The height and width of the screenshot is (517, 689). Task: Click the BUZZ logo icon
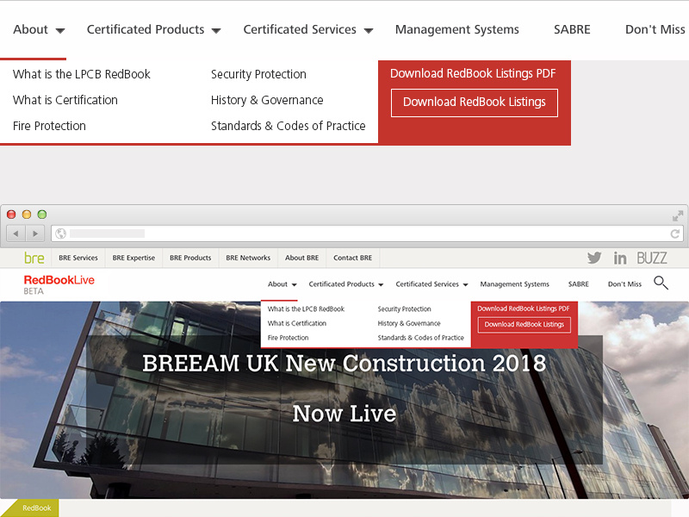coord(652,258)
